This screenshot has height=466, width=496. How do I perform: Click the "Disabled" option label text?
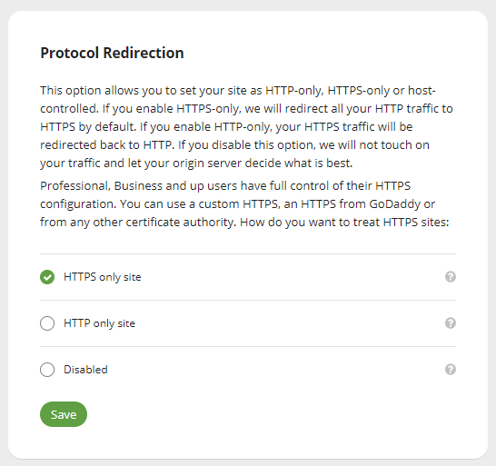click(85, 370)
